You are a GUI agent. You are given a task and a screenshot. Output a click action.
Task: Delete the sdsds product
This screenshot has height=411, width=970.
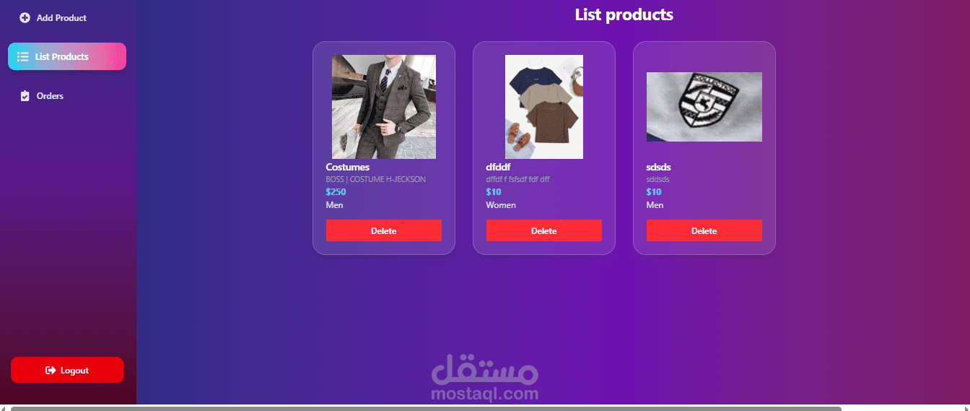(x=704, y=230)
